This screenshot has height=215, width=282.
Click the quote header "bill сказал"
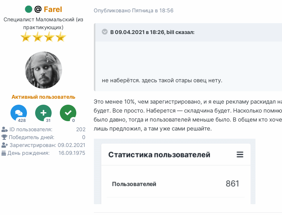pos(152,32)
